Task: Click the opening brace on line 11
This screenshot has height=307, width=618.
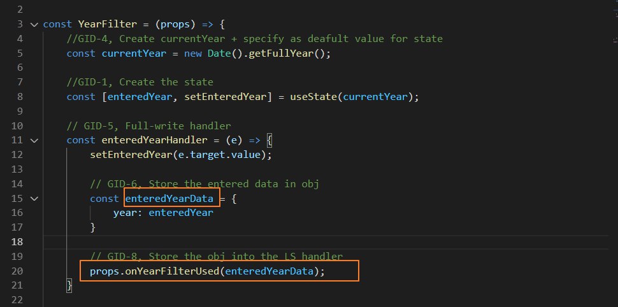Action: click(269, 140)
